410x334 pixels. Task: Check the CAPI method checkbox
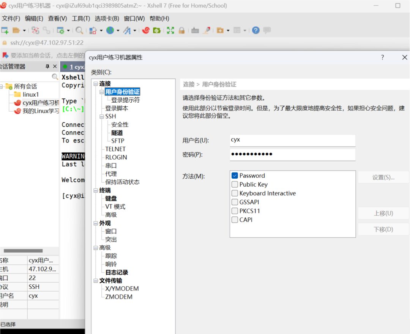[x=235, y=220]
